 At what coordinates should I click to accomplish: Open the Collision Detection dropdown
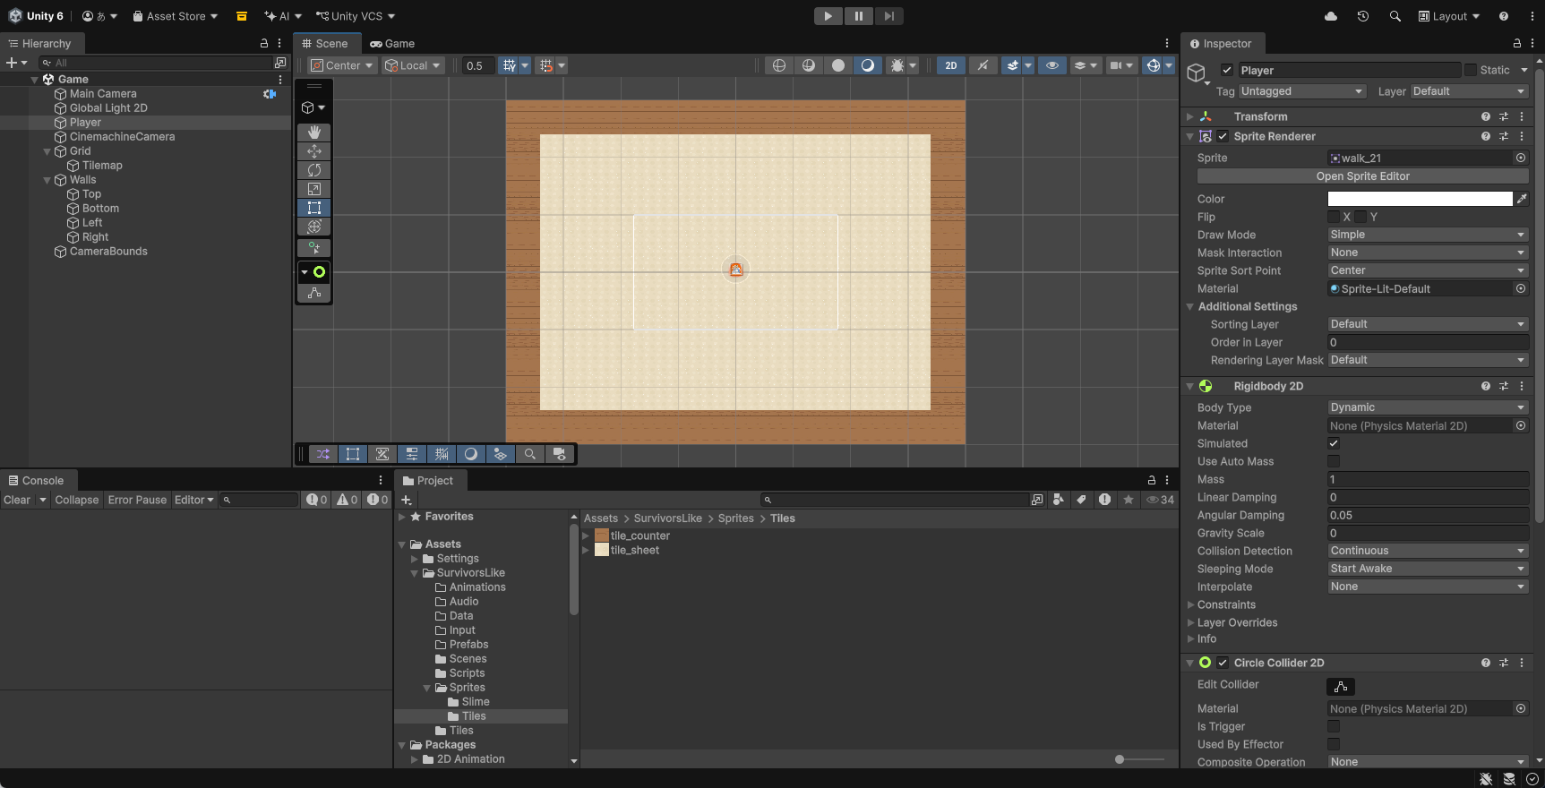(1428, 551)
